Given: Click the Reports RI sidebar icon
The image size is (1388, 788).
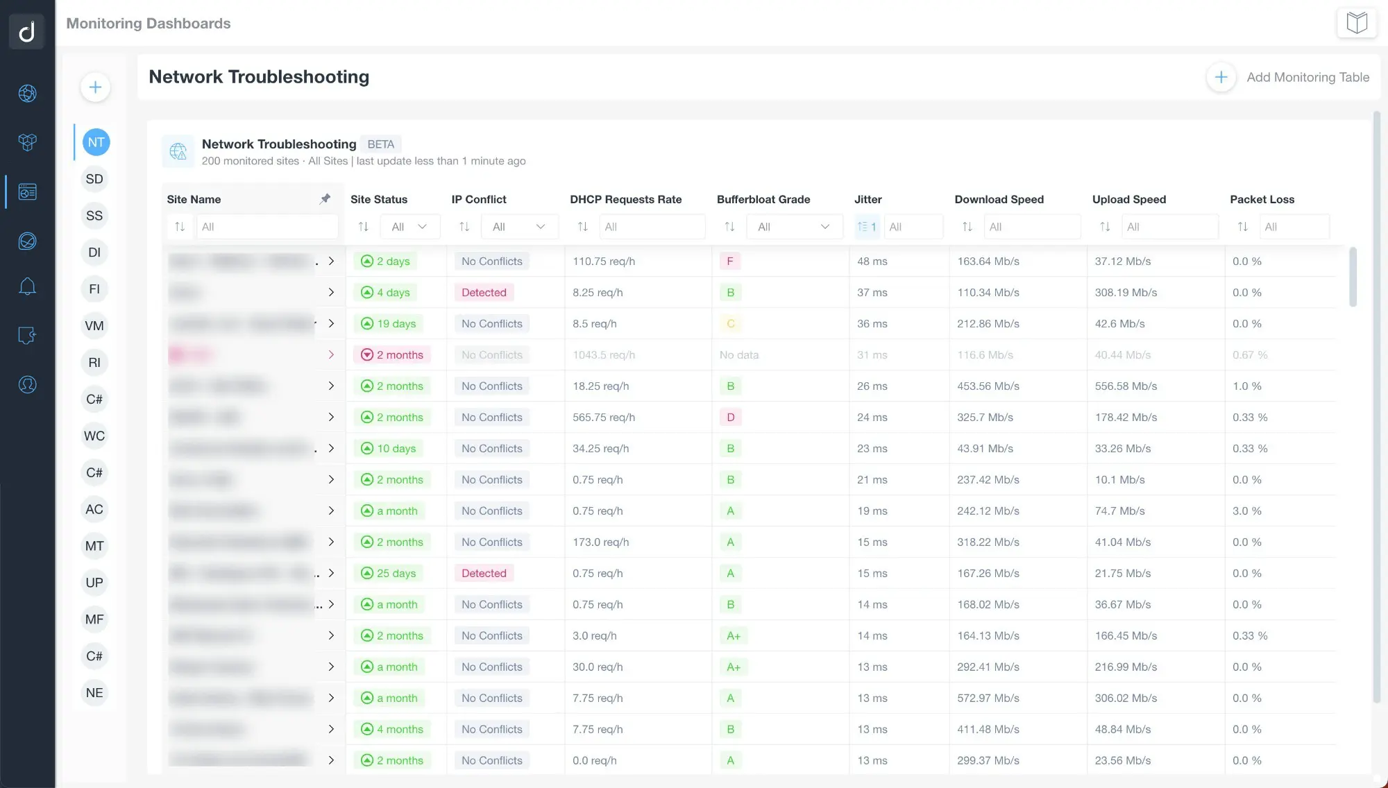Looking at the screenshot, I should pos(94,363).
